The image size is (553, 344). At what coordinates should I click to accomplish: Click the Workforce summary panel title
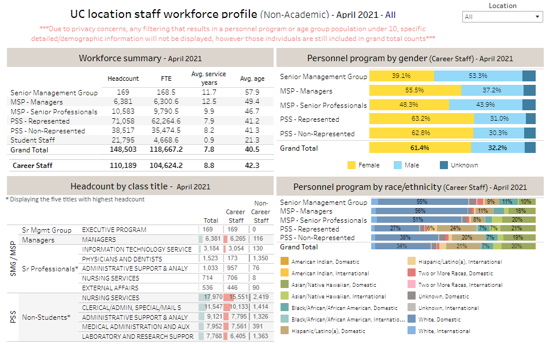click(140, 58)
